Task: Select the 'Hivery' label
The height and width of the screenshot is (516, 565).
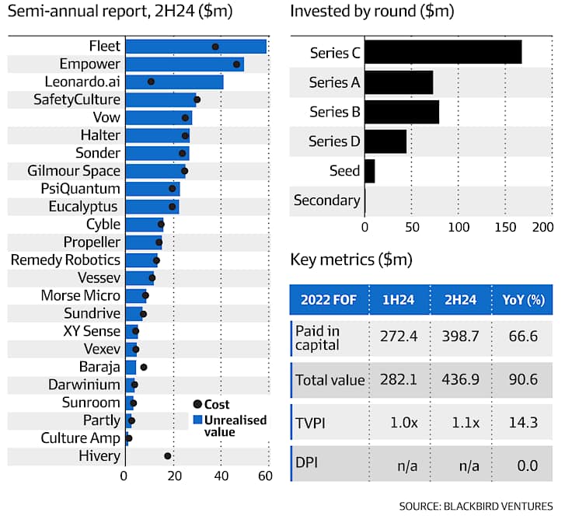Action: tap(99, 456)
